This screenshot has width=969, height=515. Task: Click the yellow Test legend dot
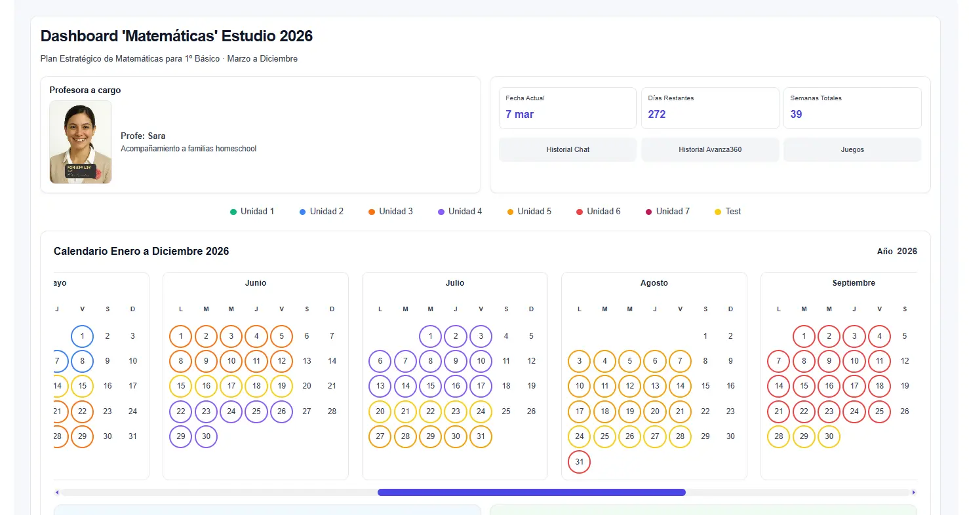click(718, 212)
